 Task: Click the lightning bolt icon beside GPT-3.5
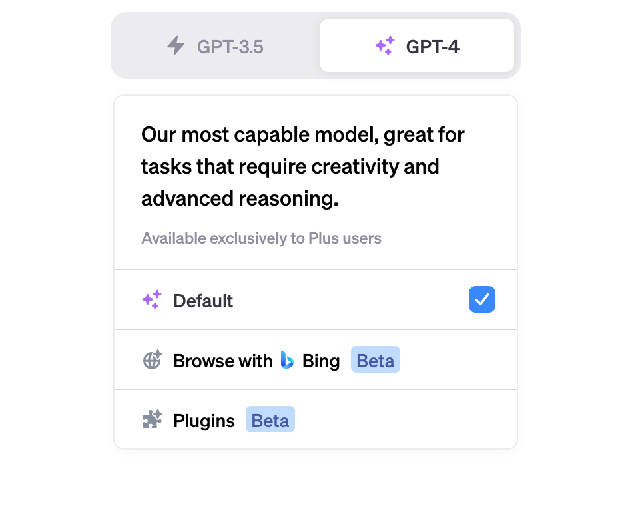176,46
